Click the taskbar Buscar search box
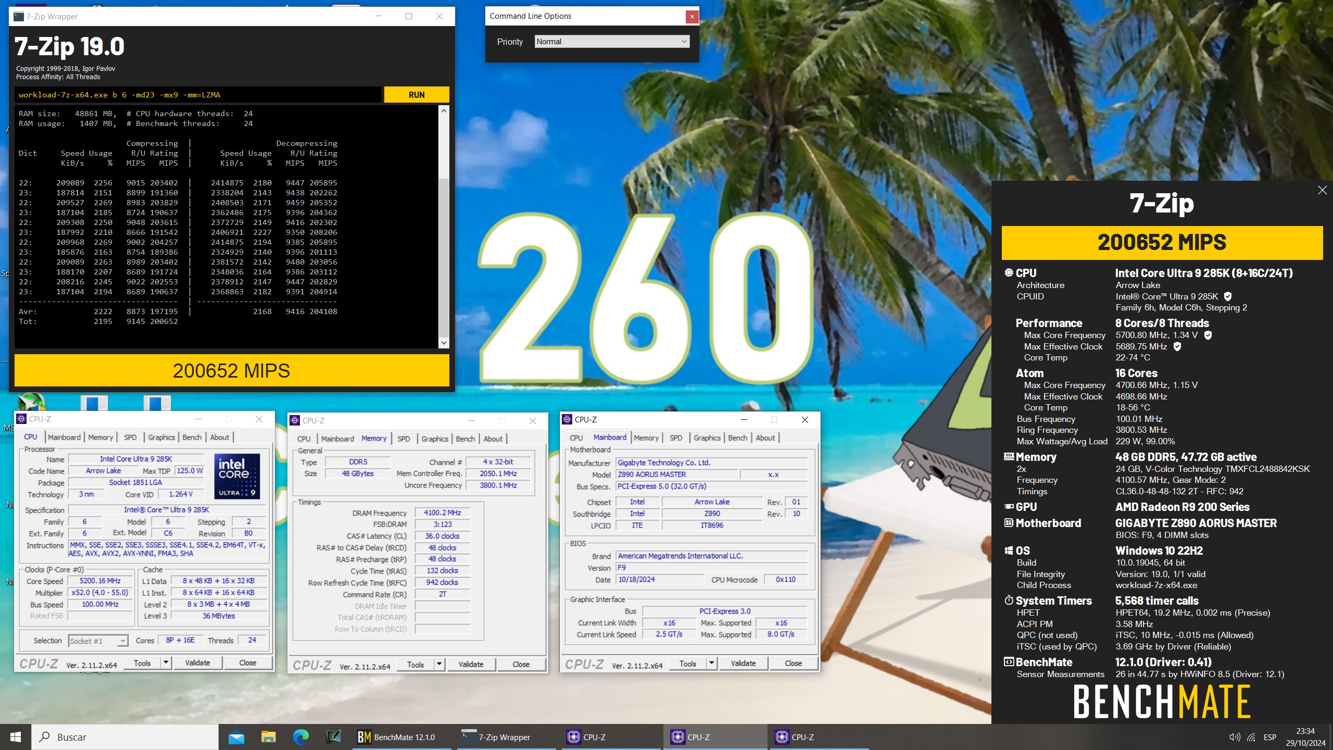The height and width of the screenshot is (750, 1333). tap(125, 737)
